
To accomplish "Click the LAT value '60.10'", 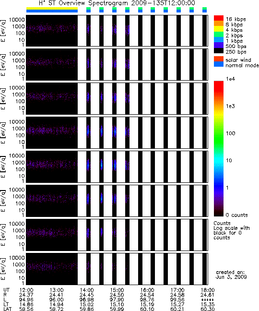I will pyautogui.click(x=147, y=309).
